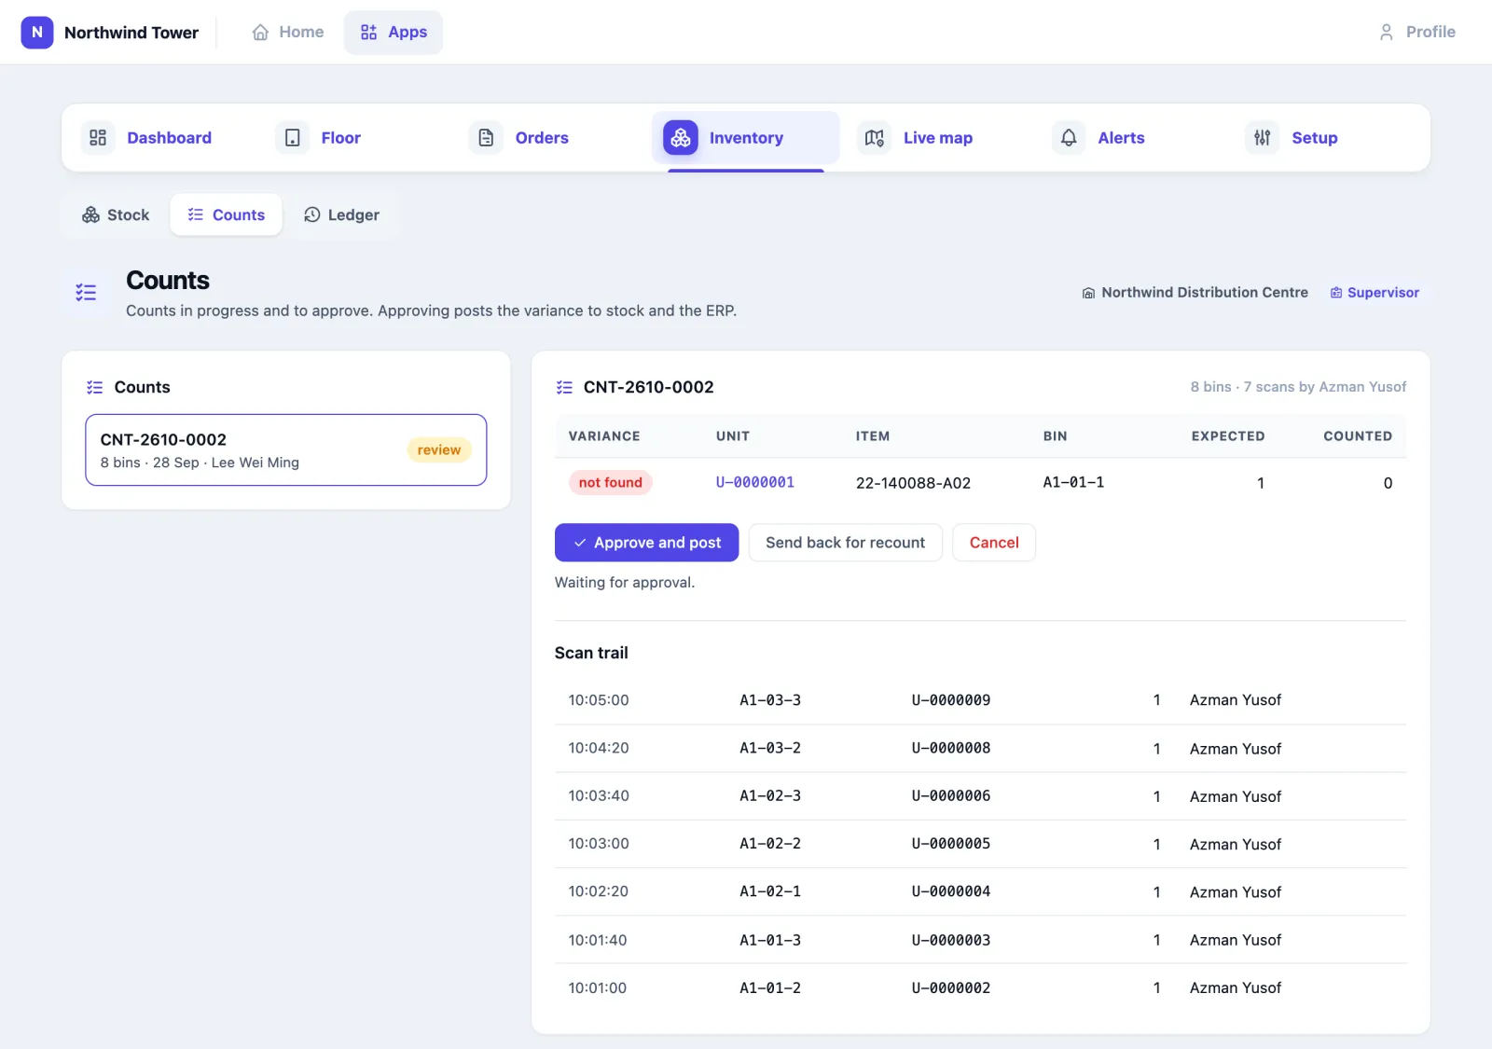Click the Ledger history clock icon
This screenshot has width=1492, height=1049.
click(312, 215)
